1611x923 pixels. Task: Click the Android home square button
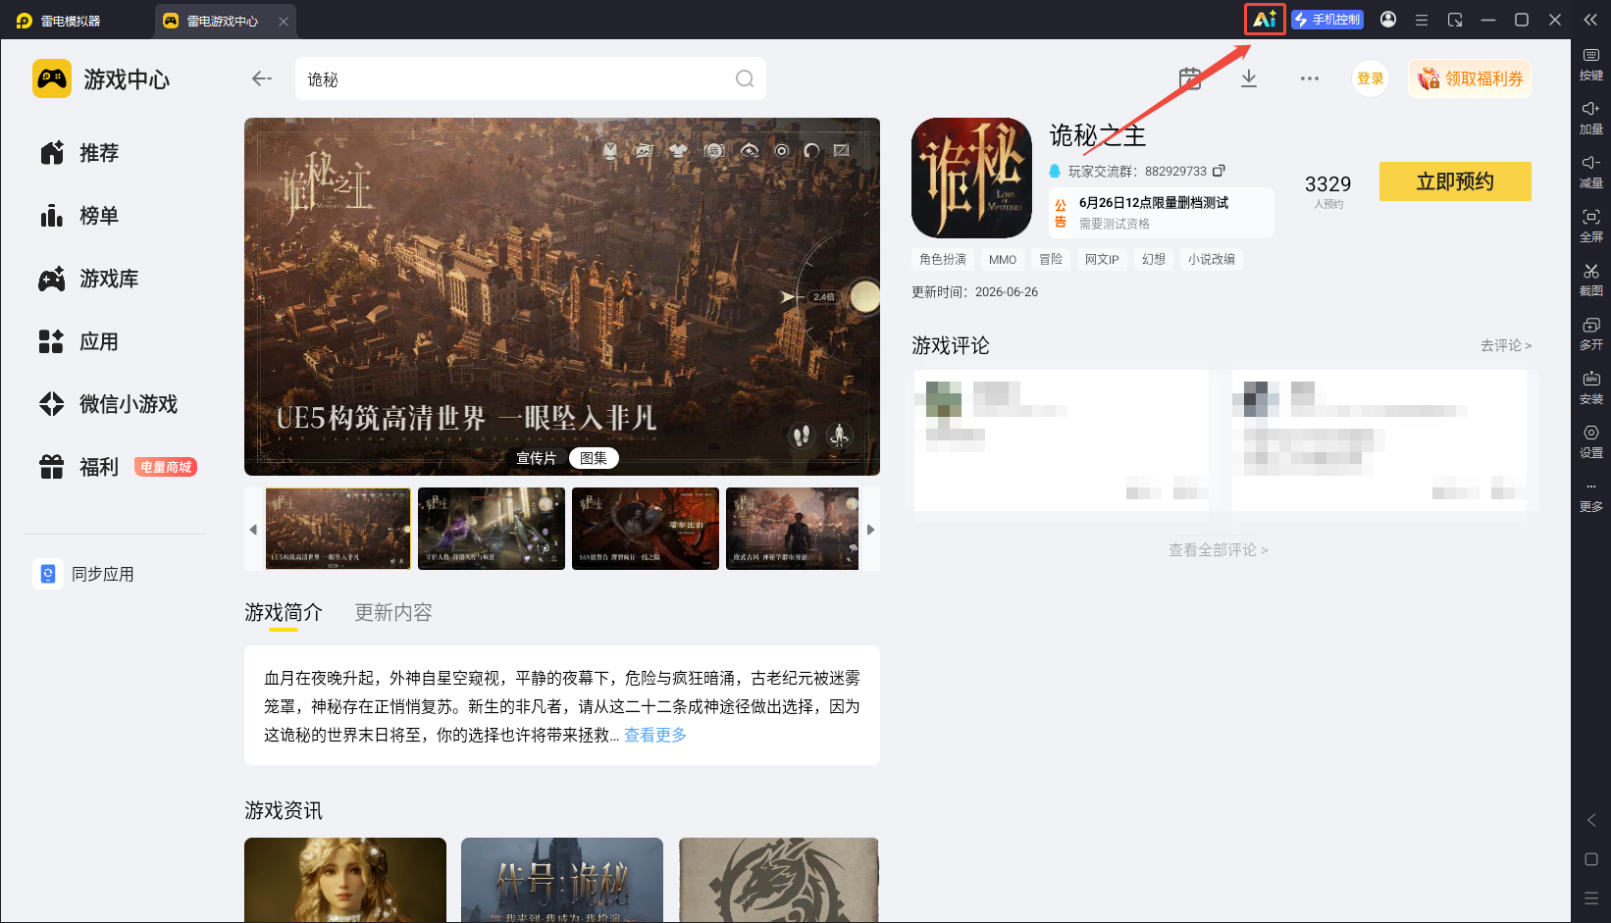(x=1591, y=859)
